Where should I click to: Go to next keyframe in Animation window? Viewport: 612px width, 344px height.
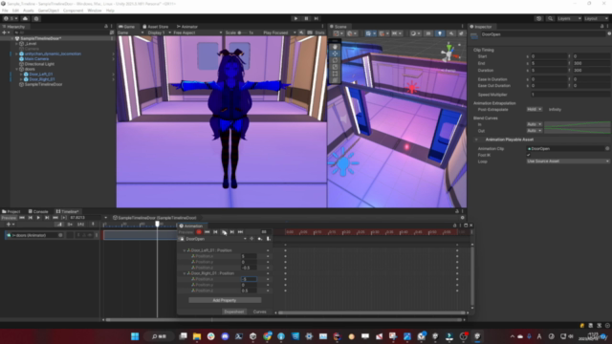click(x=232, y=232)
